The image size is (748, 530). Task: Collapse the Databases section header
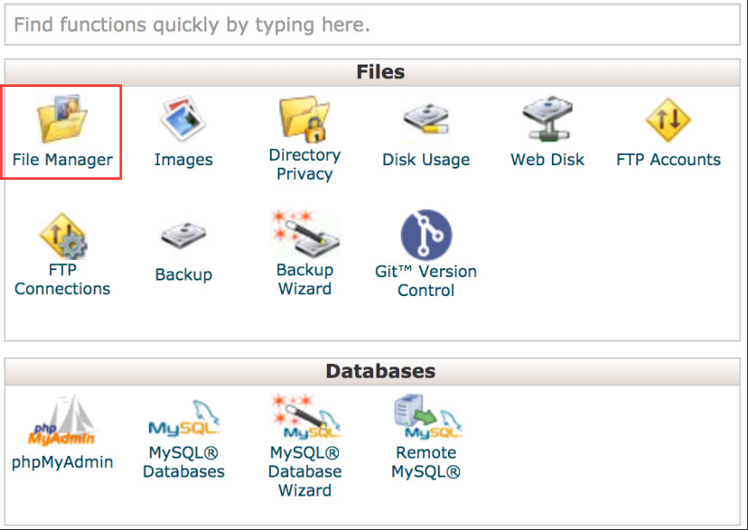click(380, 371)
